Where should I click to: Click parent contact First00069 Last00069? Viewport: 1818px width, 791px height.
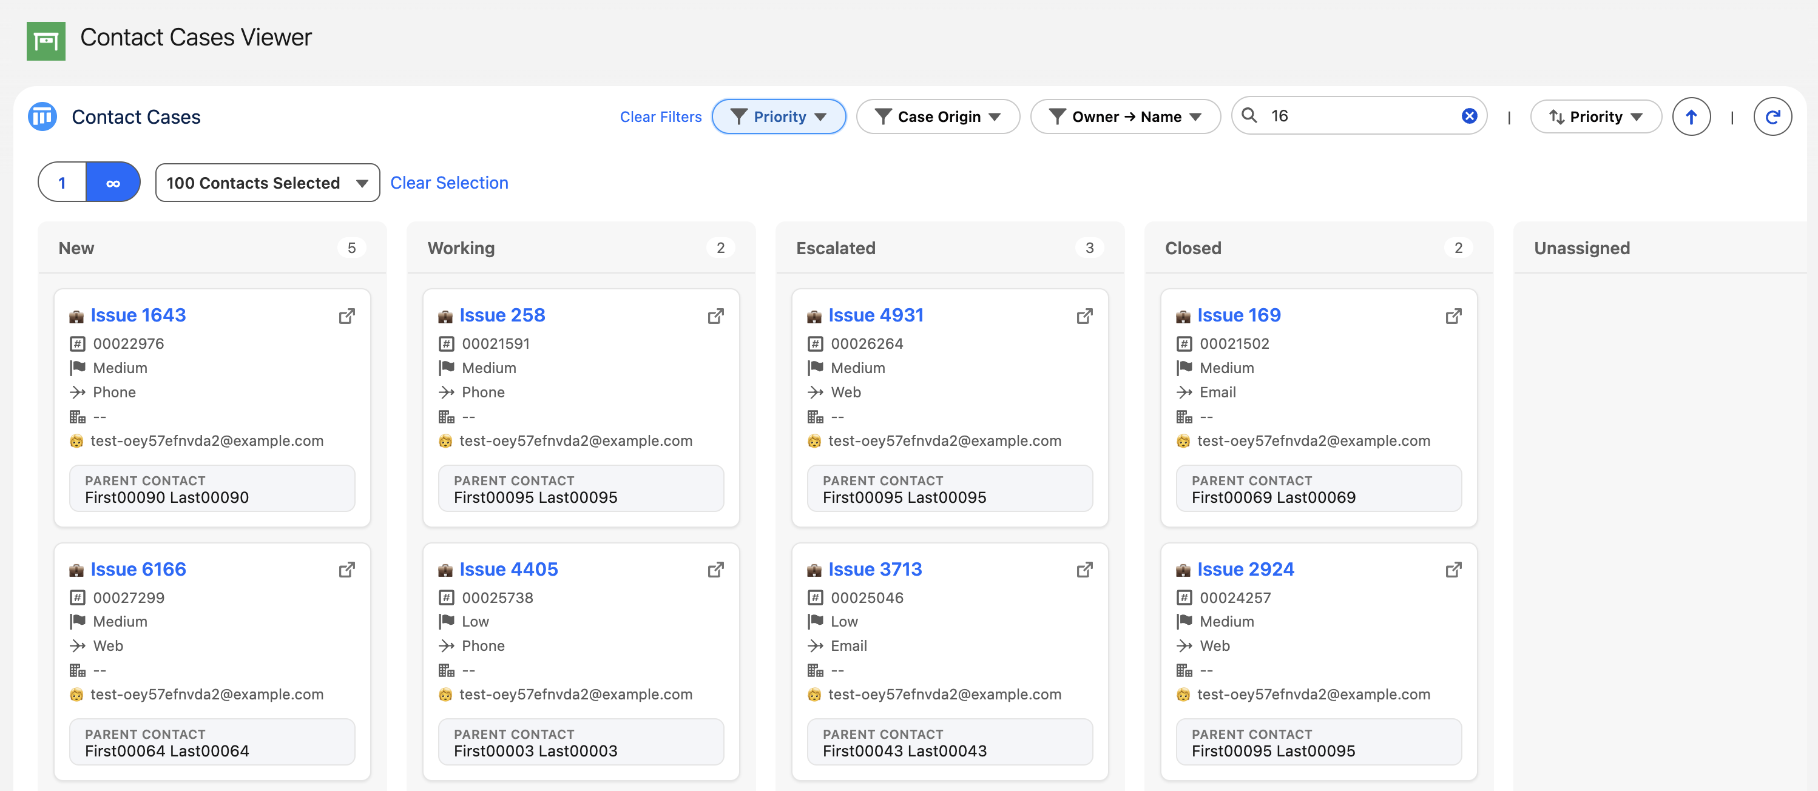[1273, 497]
